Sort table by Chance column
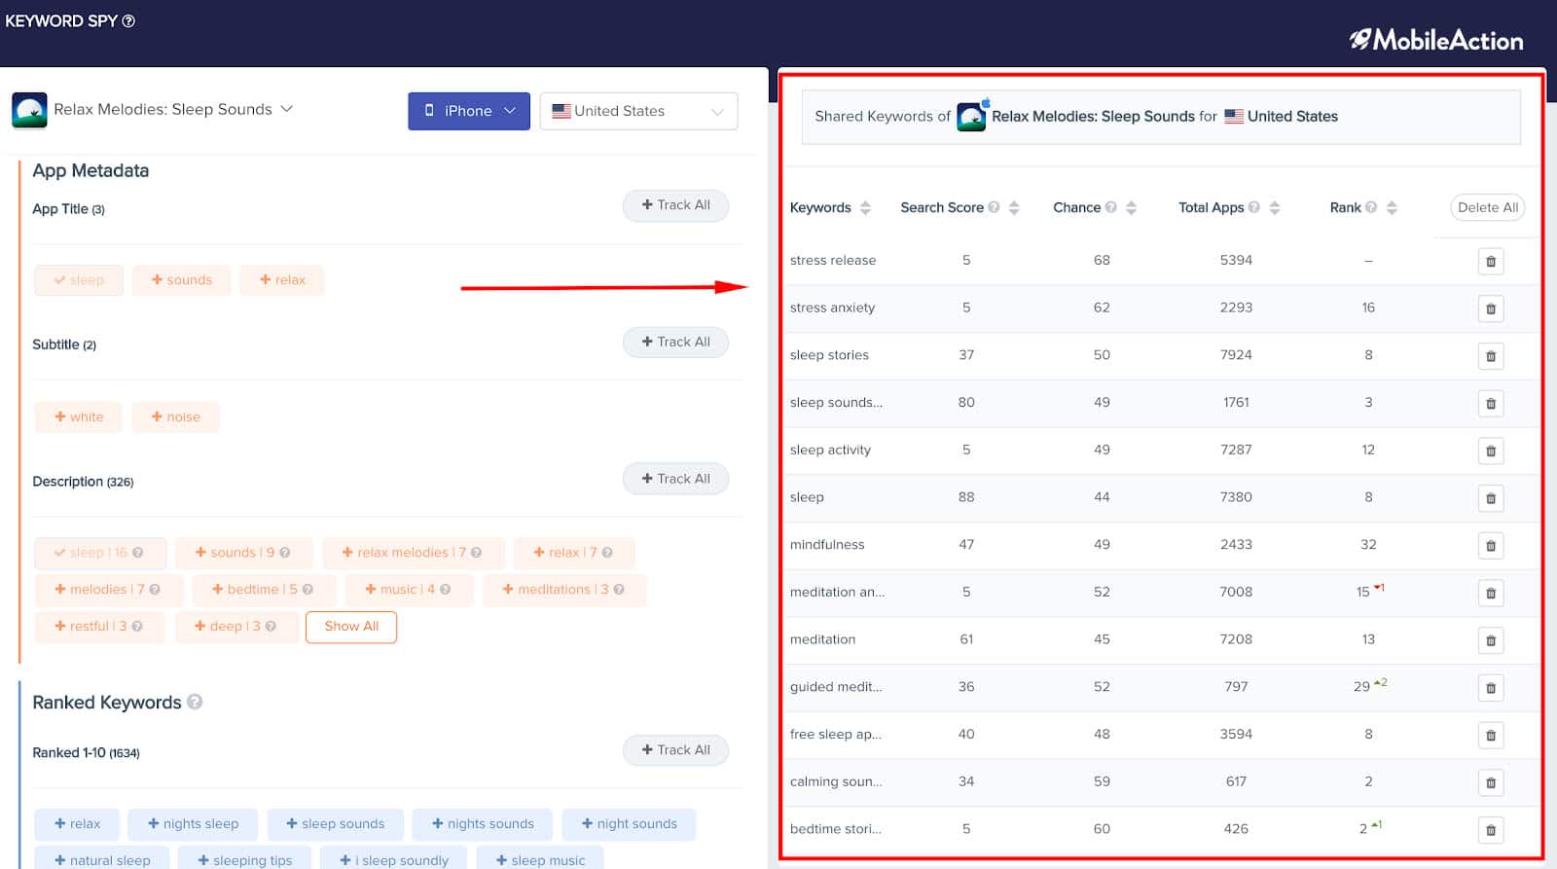This screenshot has width=1557, height=869. click(x=1131, y=207)
